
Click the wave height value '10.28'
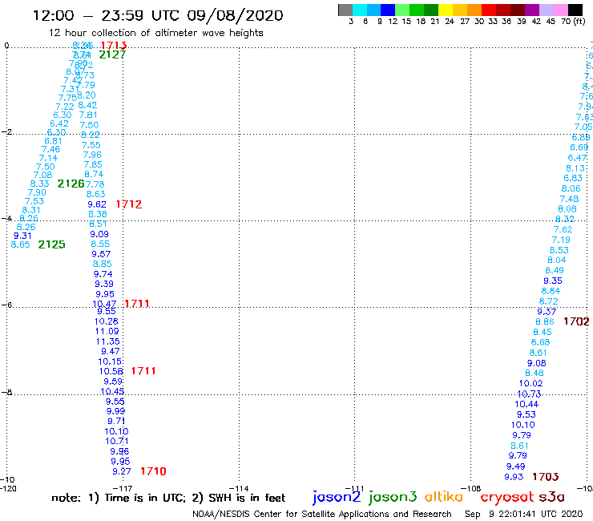click(x=107, y=321)
